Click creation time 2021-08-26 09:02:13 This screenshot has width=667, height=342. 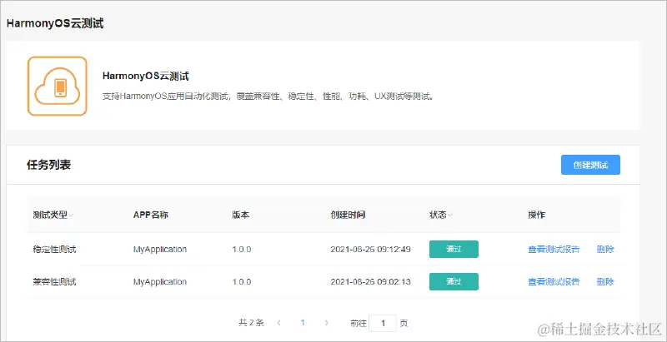(370, 281)
